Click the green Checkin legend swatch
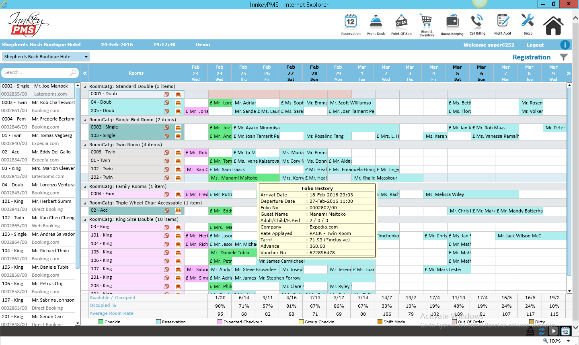The height and width of the screenshot is (345, 579). 100,322
